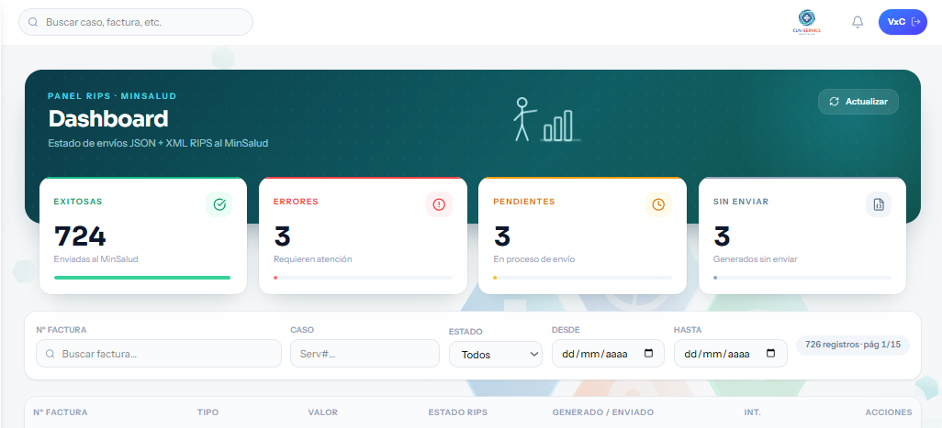Click the file code icon on Sin Enviar
This screenshot has width=942, height=428.
879,204
